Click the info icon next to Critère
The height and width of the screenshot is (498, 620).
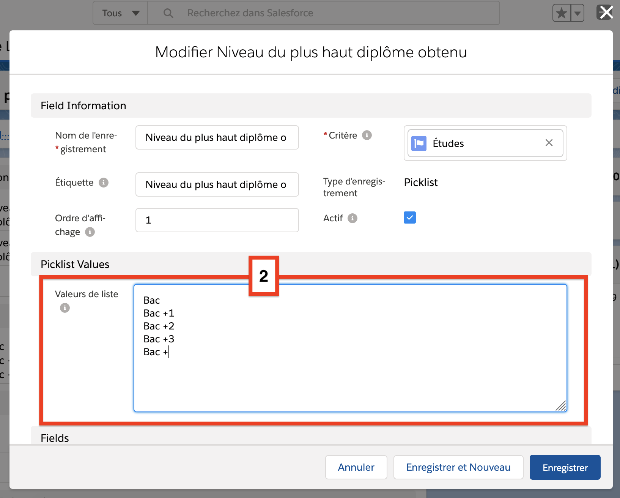[x=367, y=135]
